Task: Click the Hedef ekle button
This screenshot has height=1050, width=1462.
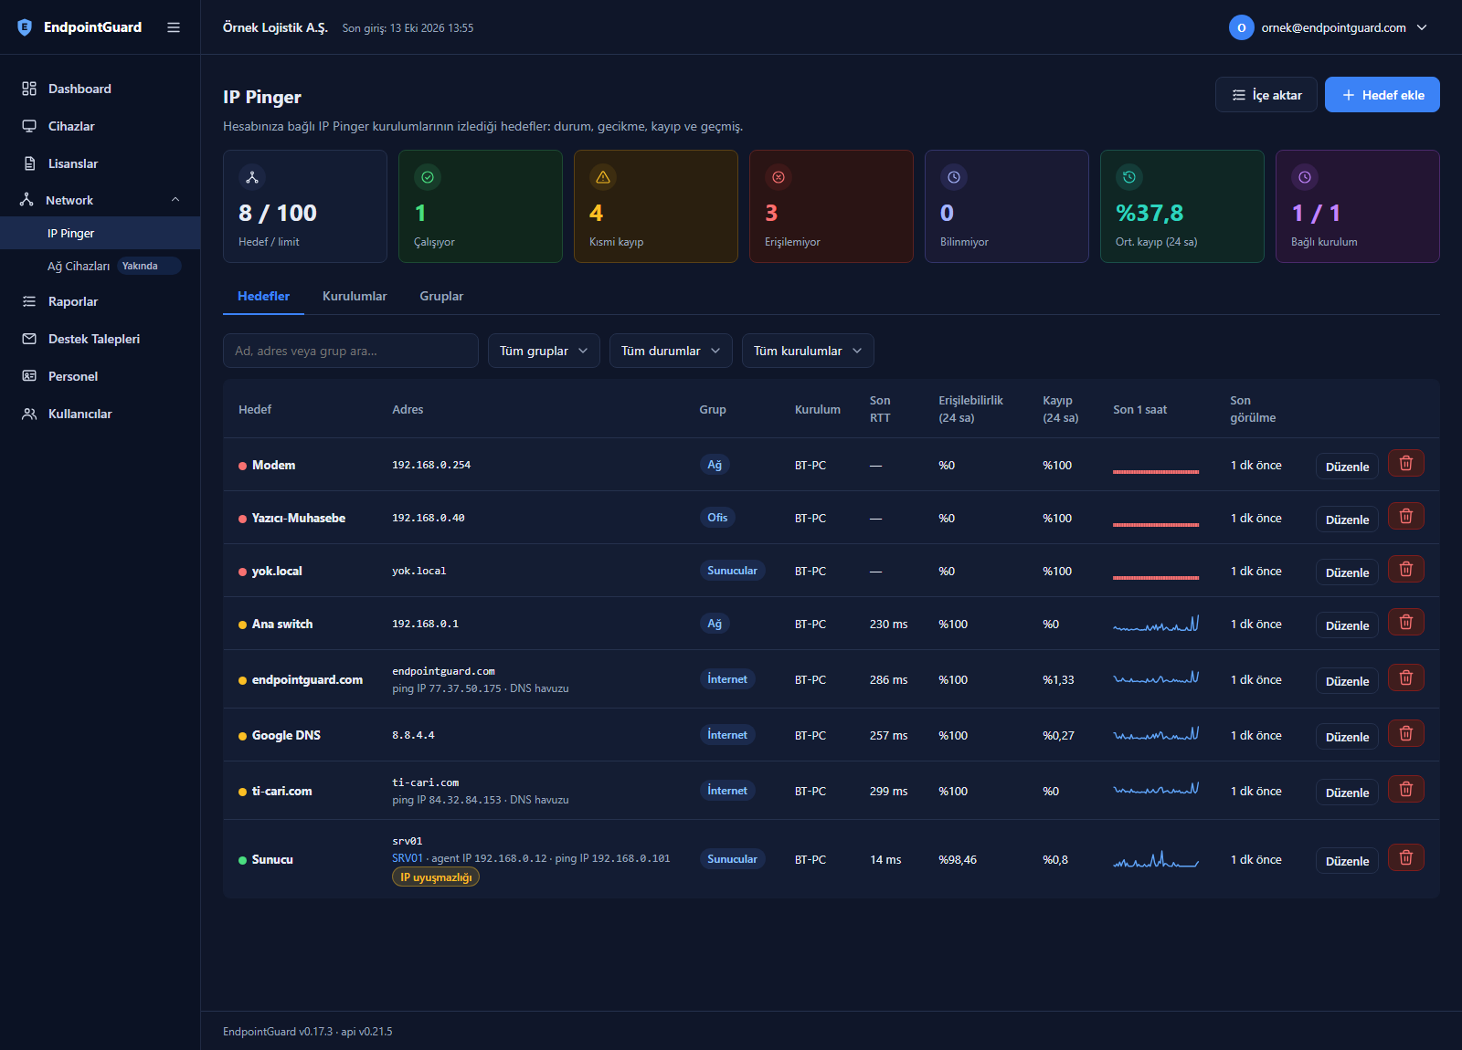Action: coord(1383,95)
